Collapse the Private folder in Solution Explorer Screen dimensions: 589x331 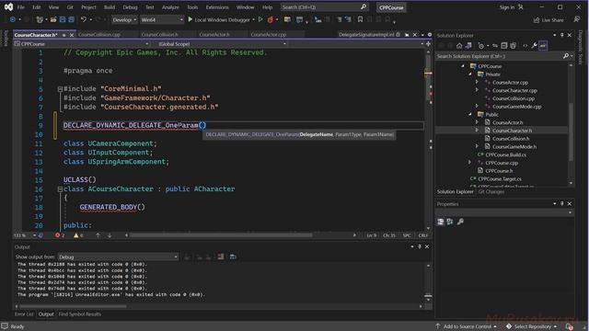470,74
